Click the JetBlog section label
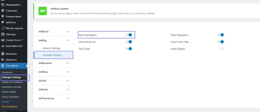The height and width of the screenshot is (112, 260). click(x=42, y=40)
